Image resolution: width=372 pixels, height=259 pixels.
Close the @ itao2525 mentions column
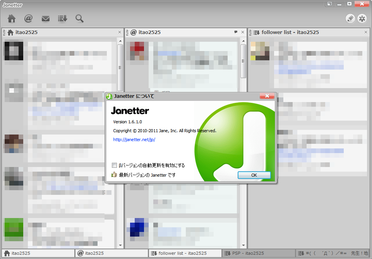coord(243,32)
